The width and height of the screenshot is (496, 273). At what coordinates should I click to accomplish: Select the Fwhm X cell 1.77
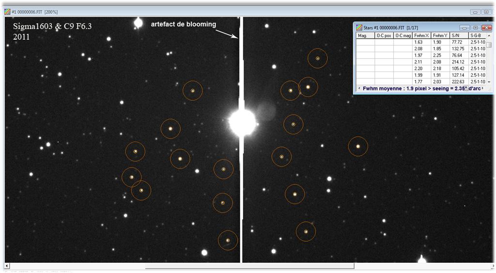coord(422,82)
